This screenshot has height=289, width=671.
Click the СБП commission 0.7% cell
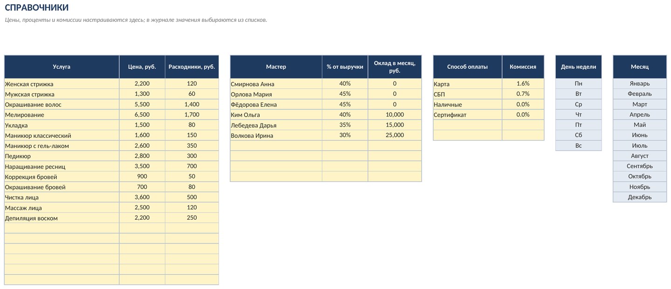tap(523, 94)
